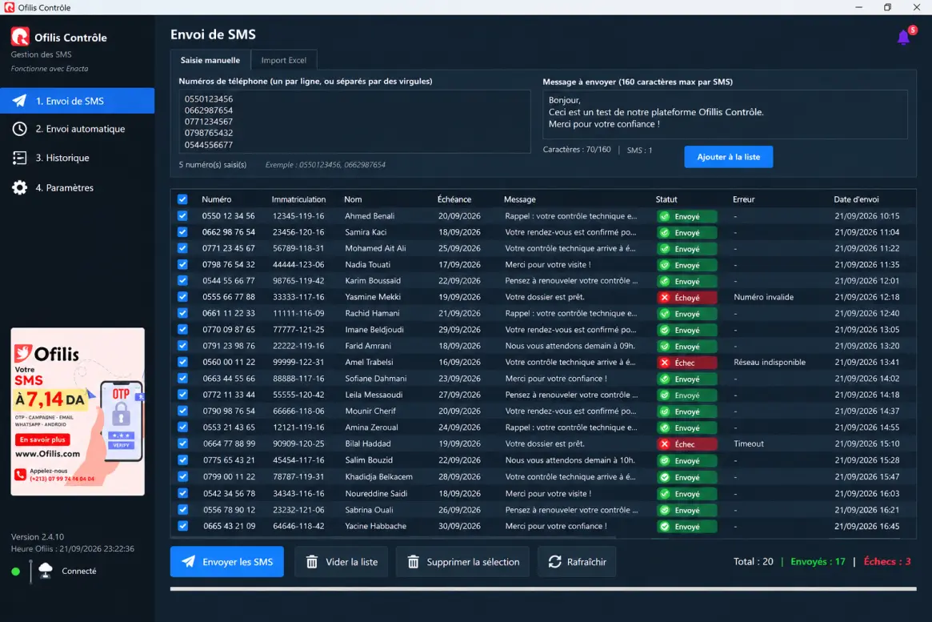Uncheck the row for Yacine Habbache

click(182, 526)
